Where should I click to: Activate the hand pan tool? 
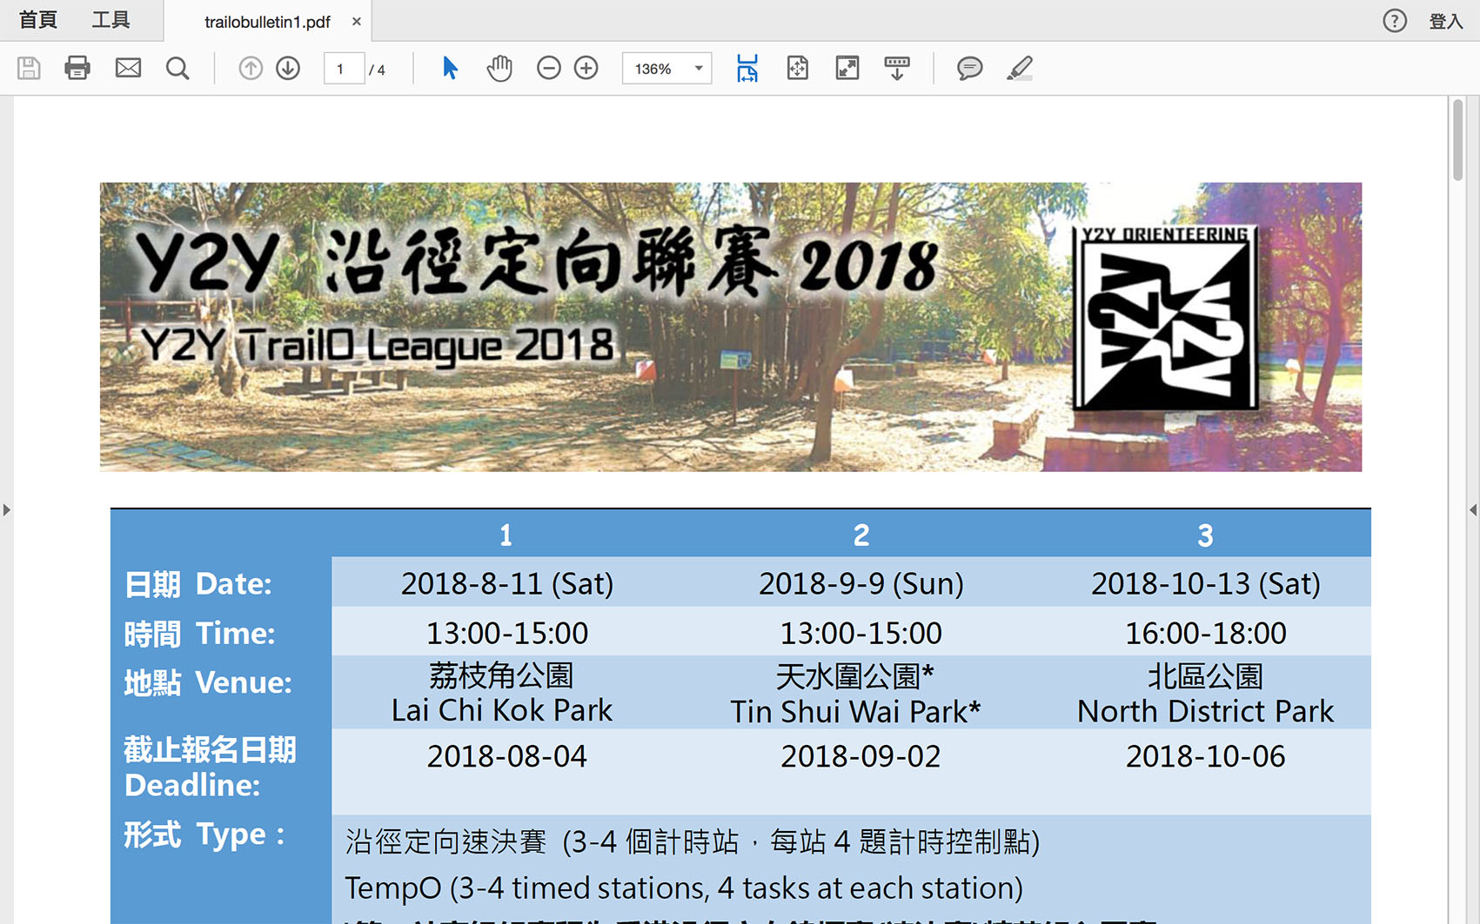coord(499,68)
